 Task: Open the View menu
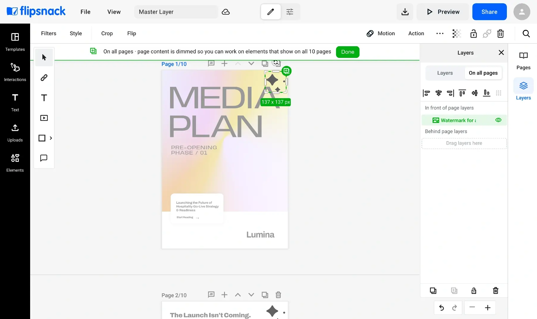point(114,12)
